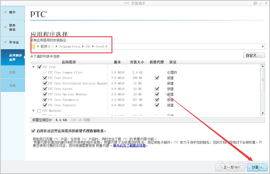
Task: Click the 自定义... customize button
Action: point(254,55)
